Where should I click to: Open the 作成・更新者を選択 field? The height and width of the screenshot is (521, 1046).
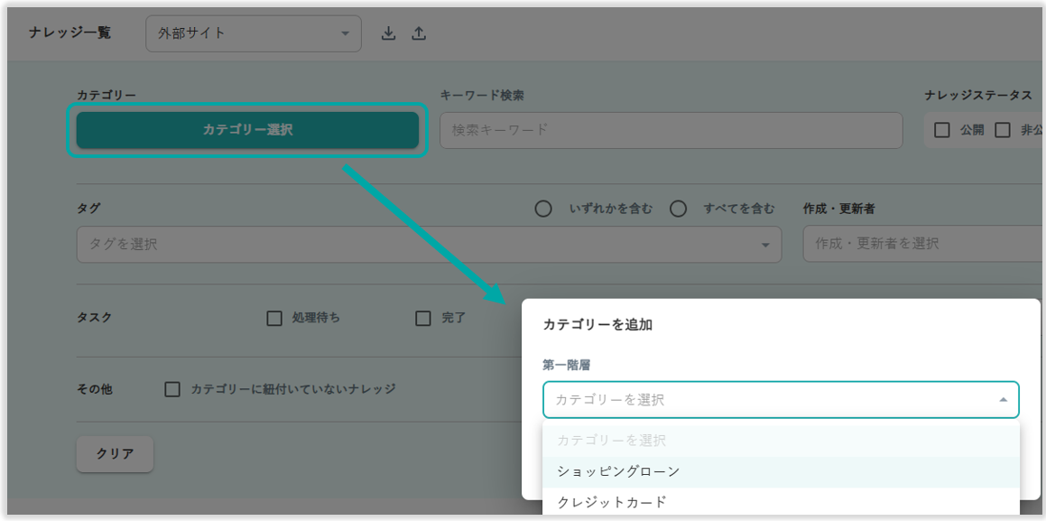(x=921, y=244)
